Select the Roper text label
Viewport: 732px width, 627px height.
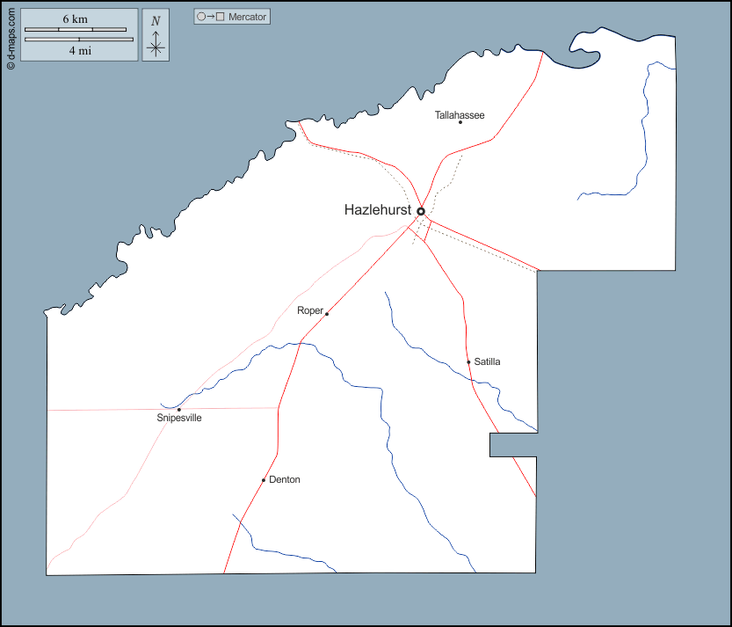pos(310,310)
